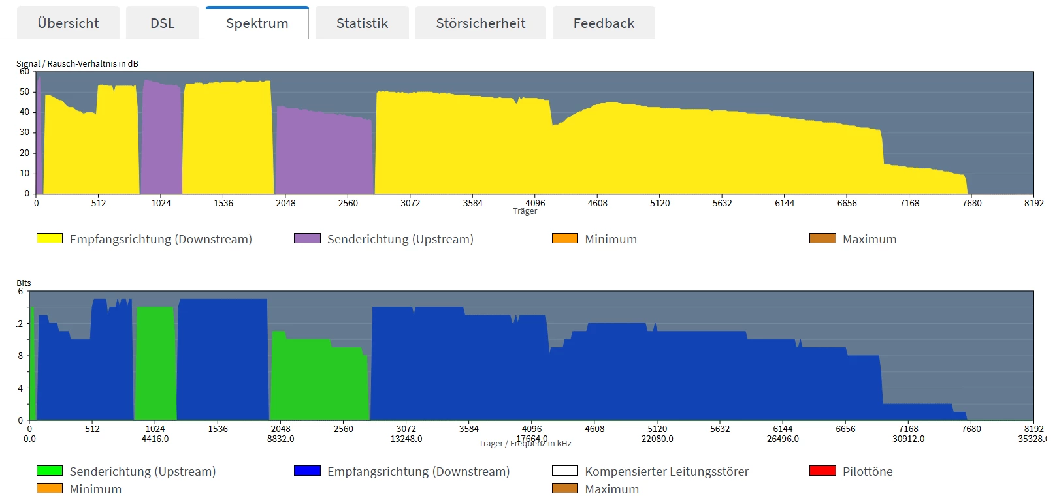Screen dimensions: 1057x496
Task: Click brown Maximum swatch in Bits legend
Action: coord(565,488)
